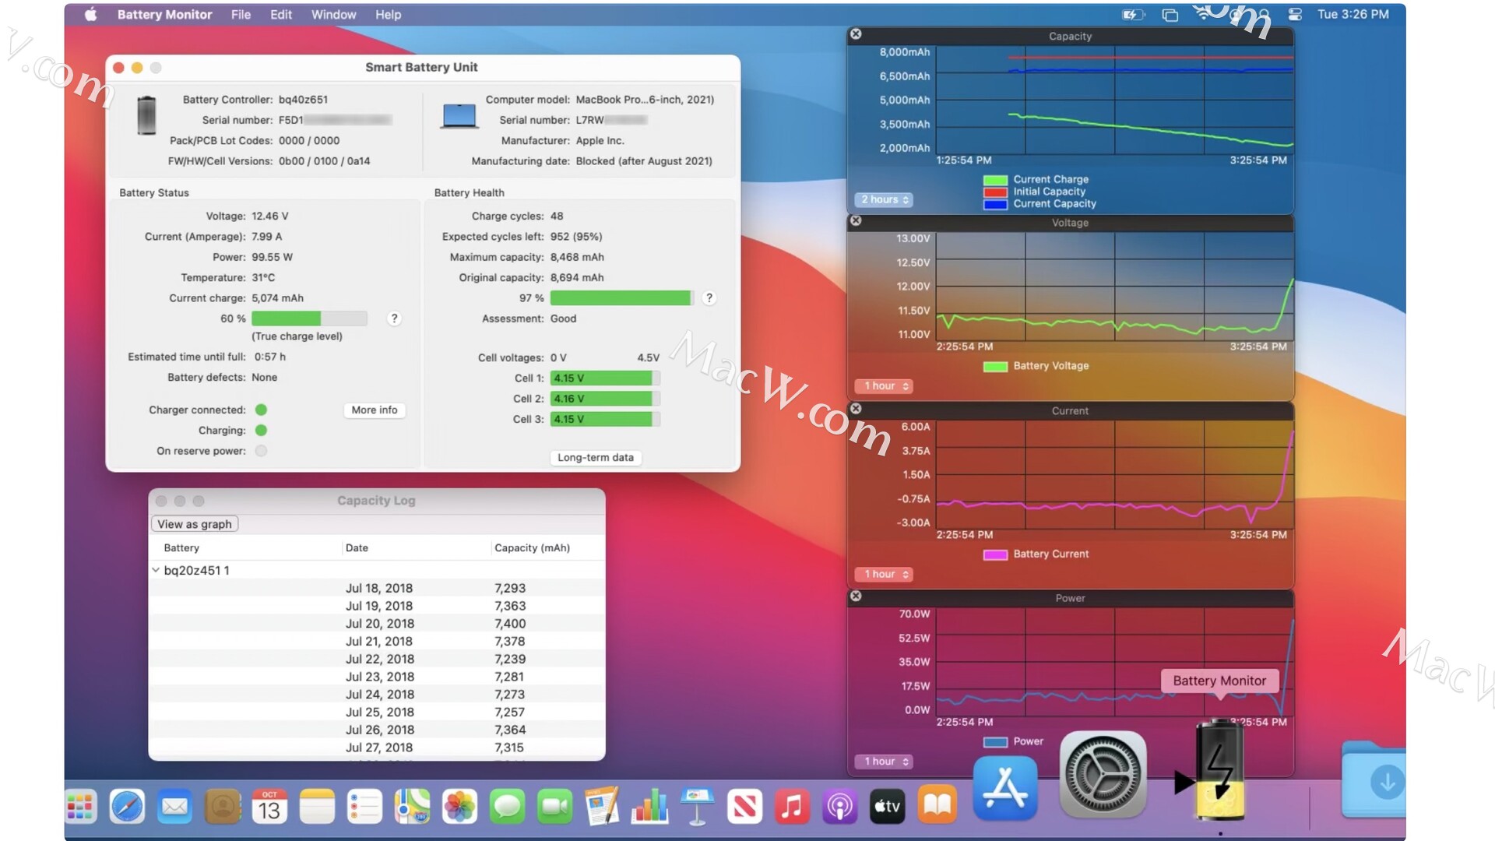
Task: Select the Jul 22, 2018 log row
Action: coord(377,659)
